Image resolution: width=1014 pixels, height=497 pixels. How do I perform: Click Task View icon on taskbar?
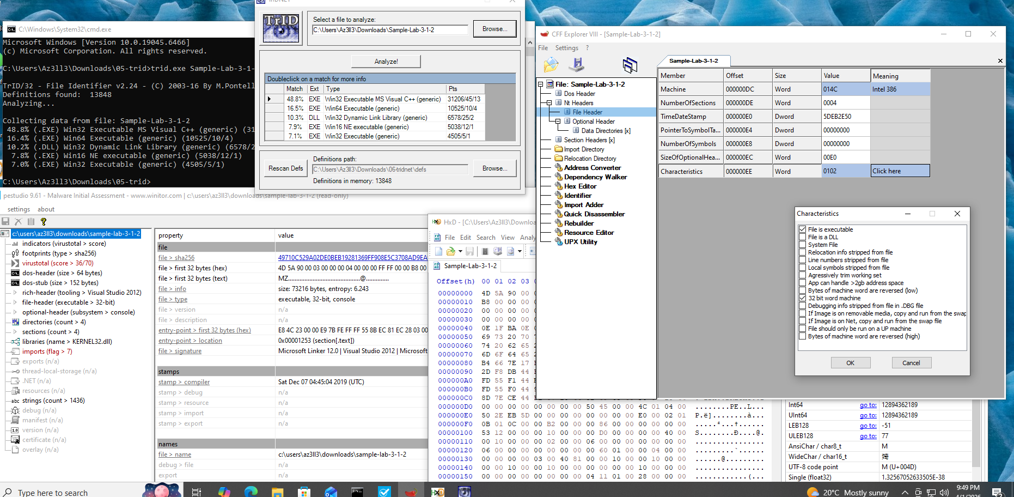197,492
